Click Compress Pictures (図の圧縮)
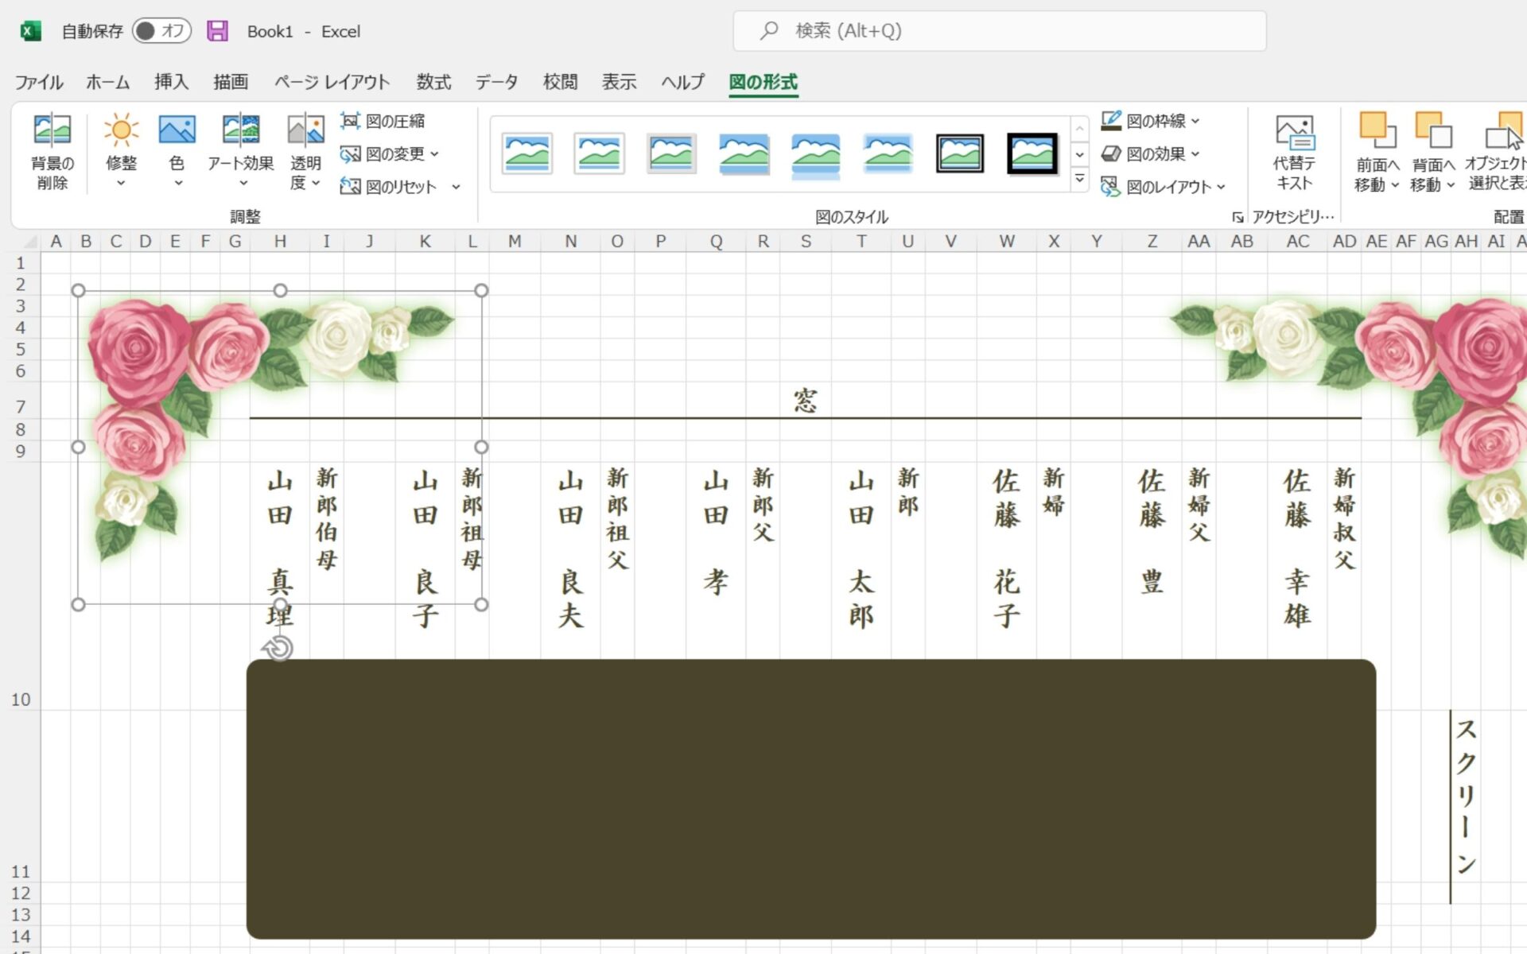The image size is (1527, 954). coord(383,121)
